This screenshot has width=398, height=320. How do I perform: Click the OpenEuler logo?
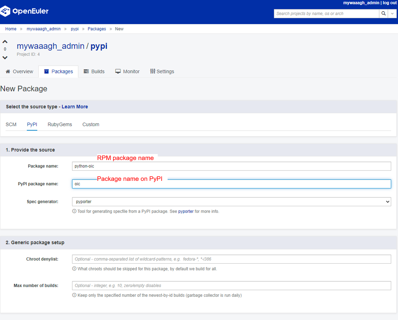tap(24, 11)
